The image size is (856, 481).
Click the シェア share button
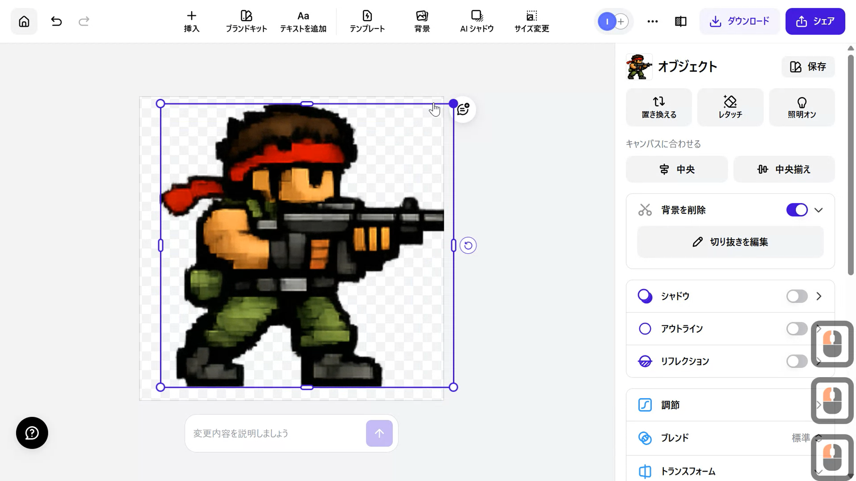pos(815,21)
